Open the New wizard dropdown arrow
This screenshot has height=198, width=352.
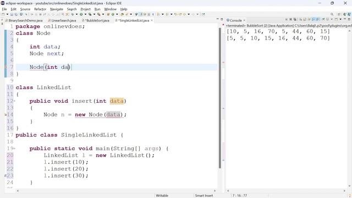pos(7,14)
